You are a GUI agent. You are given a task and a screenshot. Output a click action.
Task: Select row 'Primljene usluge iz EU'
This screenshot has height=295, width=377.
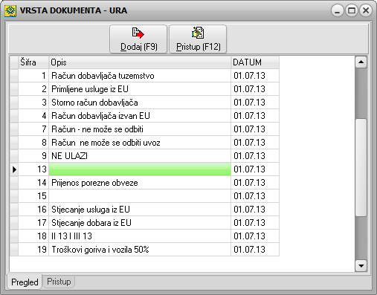[144, 89]
